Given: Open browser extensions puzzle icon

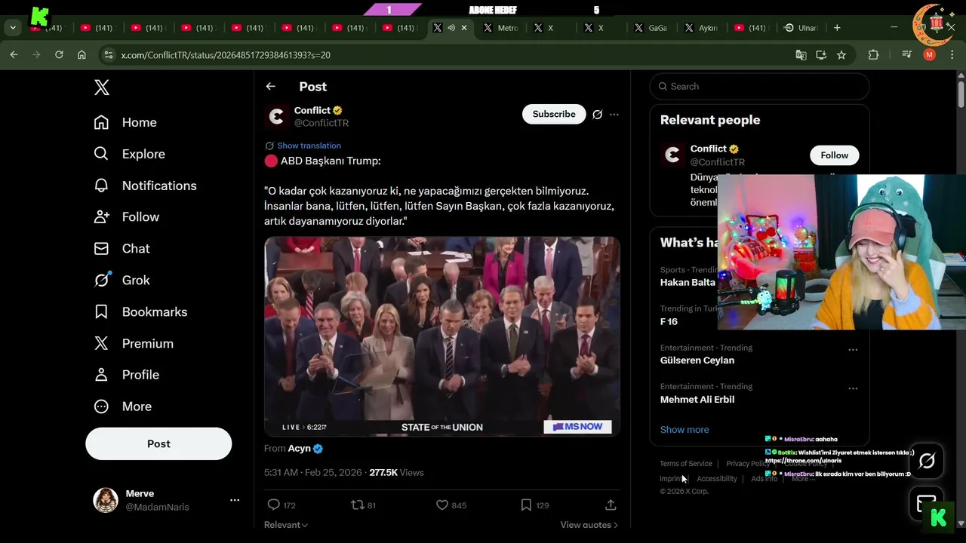Looking at the screenshot, I should click(x=873, y=55).
